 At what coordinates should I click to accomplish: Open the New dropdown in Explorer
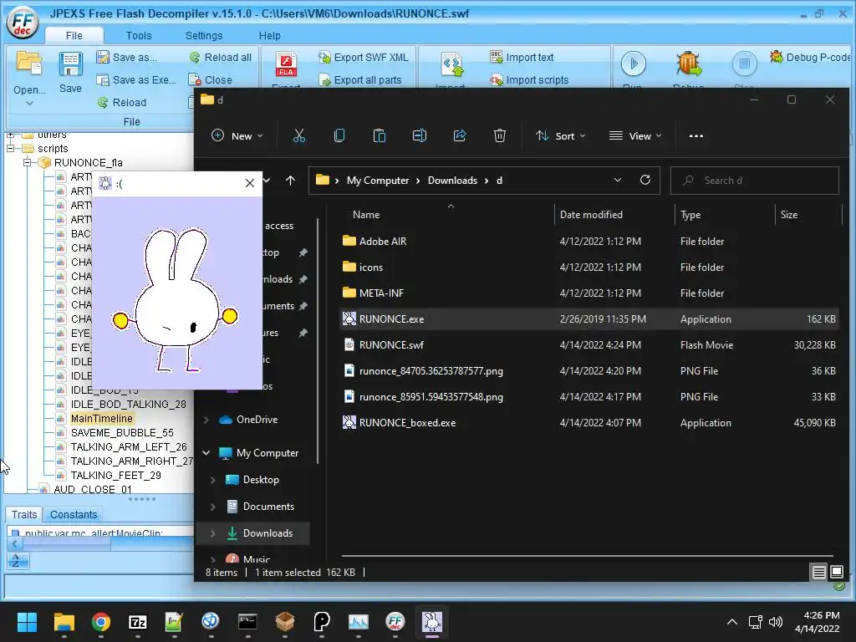(x=237, y=136)
